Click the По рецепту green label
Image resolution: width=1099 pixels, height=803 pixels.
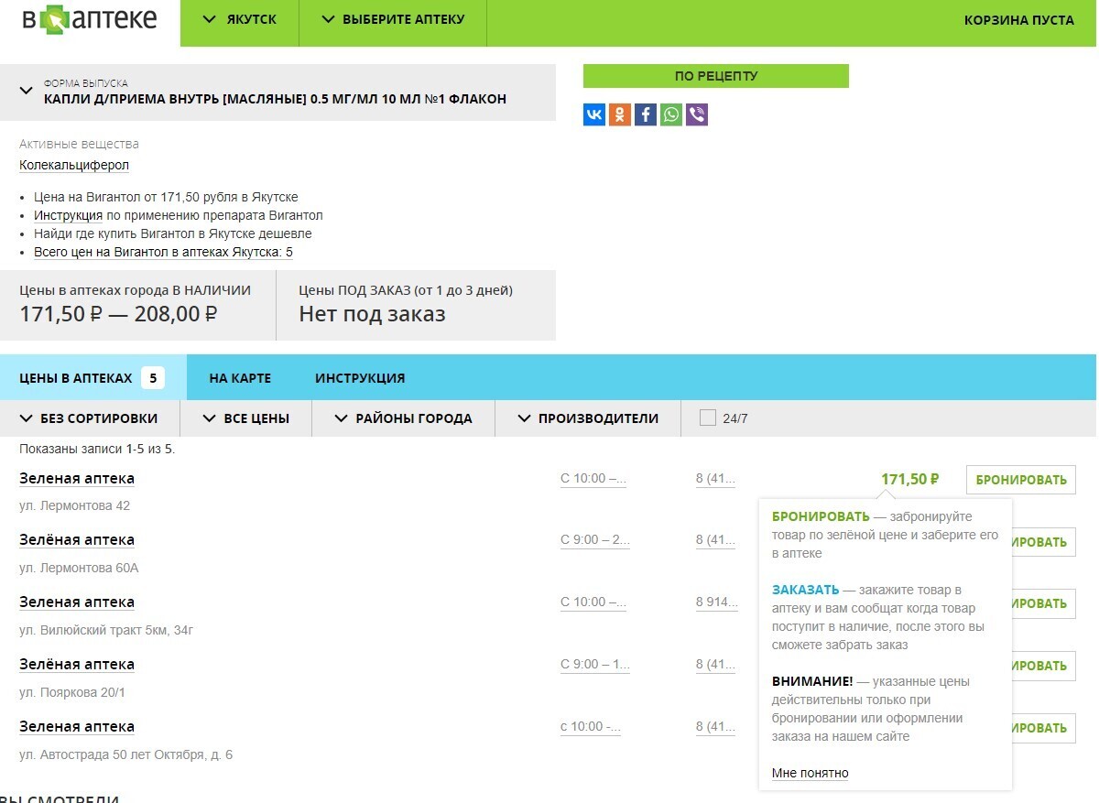click(716, 76)
